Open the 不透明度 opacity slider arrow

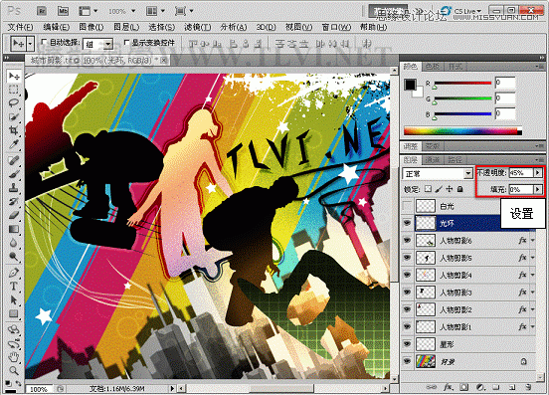pos(538,173)
